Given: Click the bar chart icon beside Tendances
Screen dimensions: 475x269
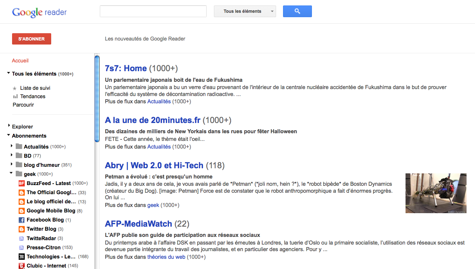Looking at the screenshot, I should [x=15, y=96].
